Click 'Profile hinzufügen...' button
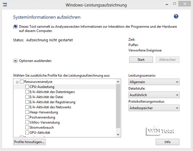The width and height of the screenshot is (193, 151). [29, 142]
